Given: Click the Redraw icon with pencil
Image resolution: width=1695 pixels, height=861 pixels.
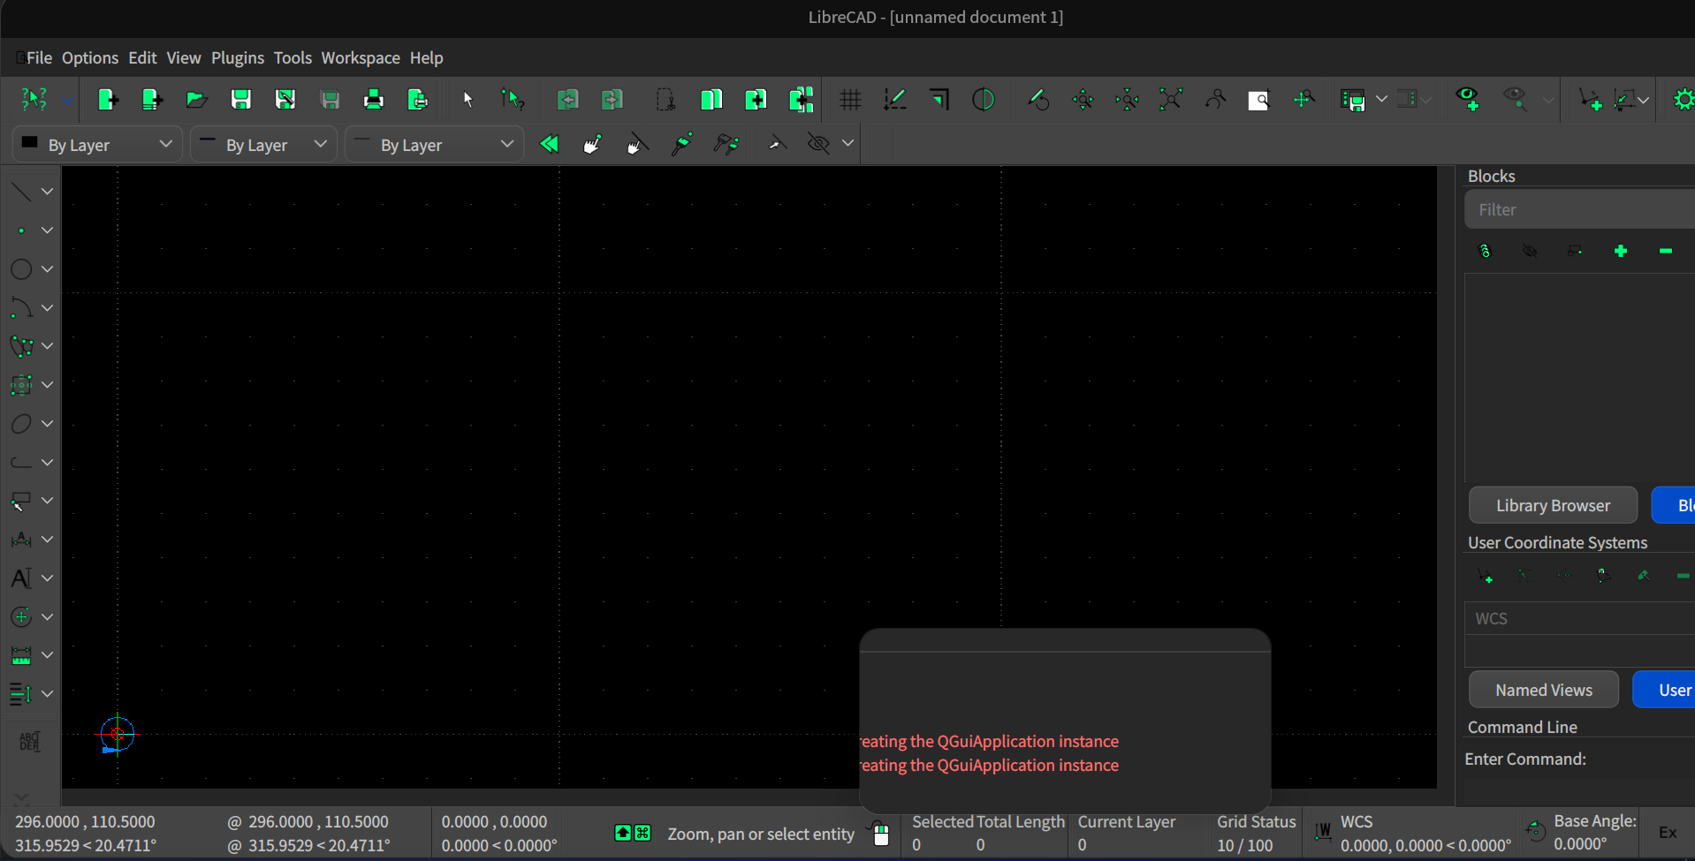Looking at the screenshot, I should tap(1038, 100).
